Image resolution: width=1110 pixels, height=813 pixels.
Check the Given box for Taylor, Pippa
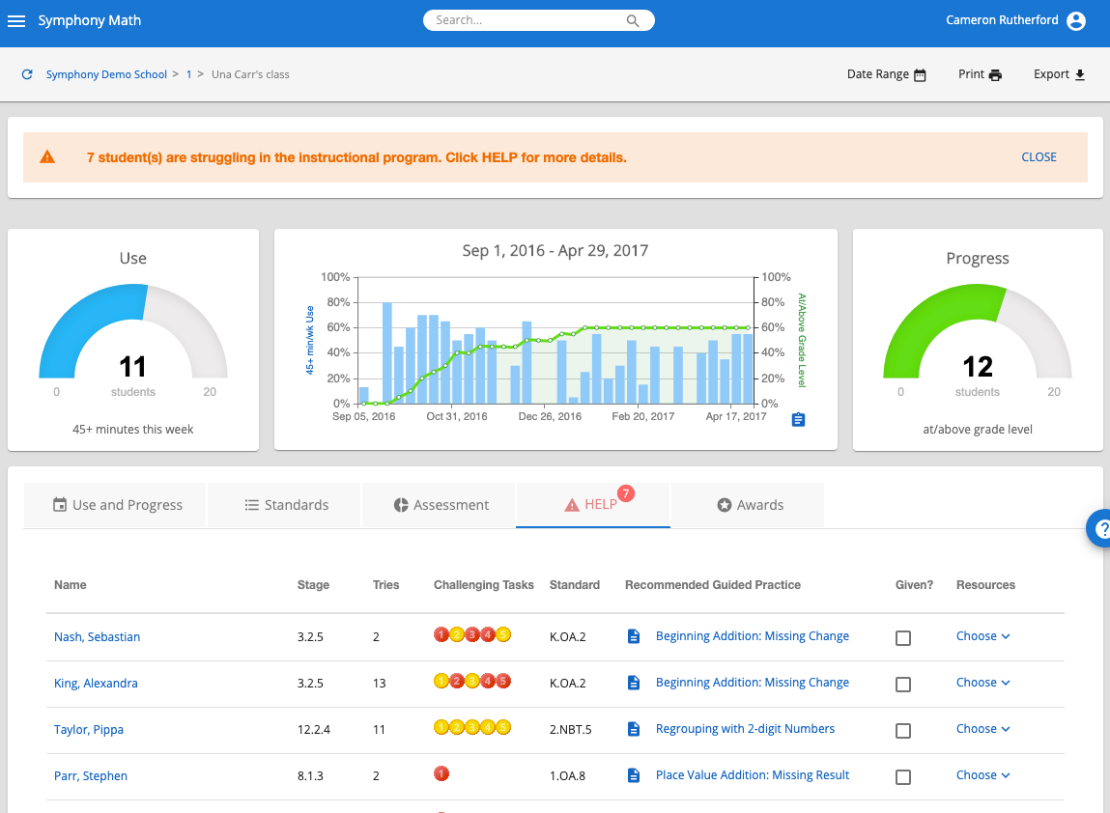[903, 731]
